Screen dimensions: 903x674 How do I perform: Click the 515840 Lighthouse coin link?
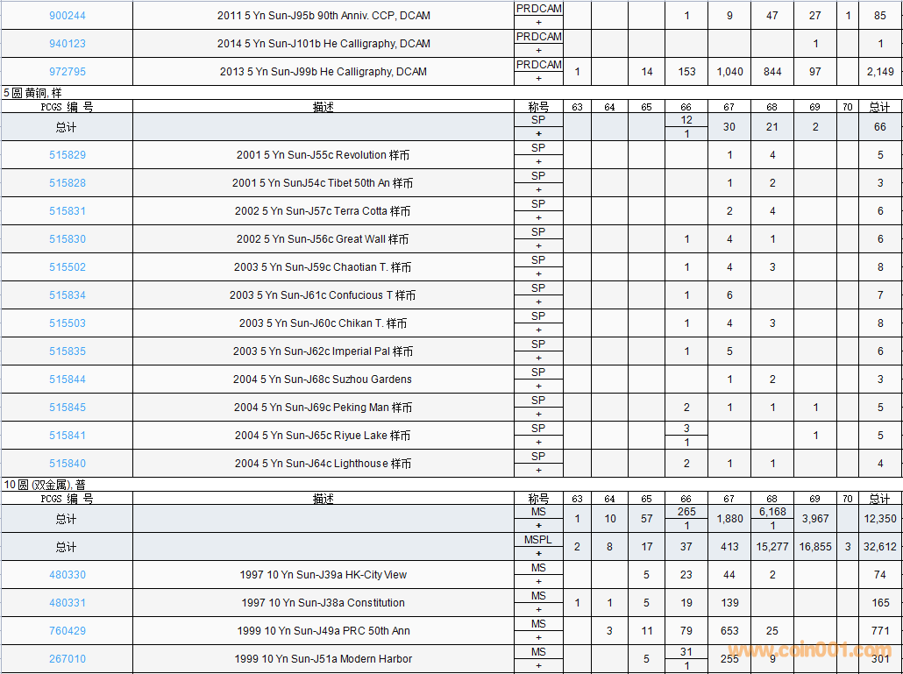[x=68, y=464]
